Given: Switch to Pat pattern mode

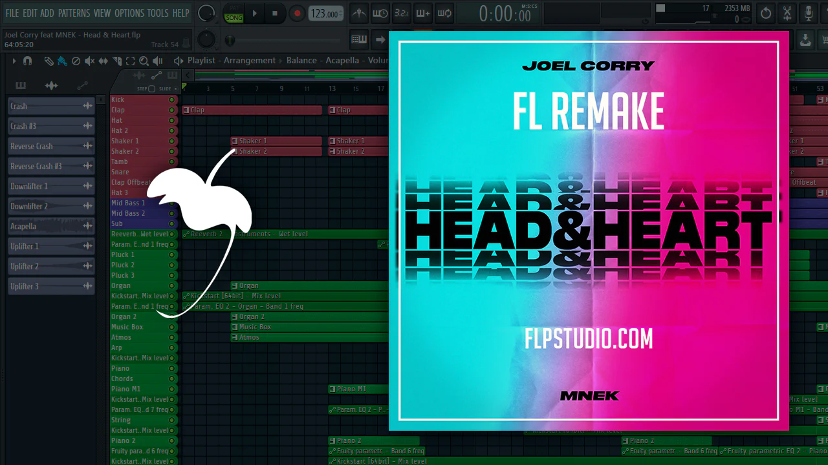Looking at the screenshot, I should (x=234, y=9).
